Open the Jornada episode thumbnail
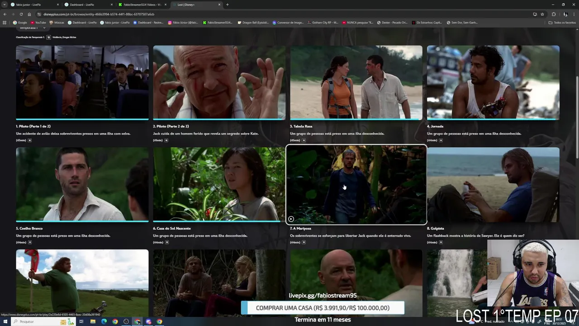Viewport: 579px width, 326px height. pos(493,82)
